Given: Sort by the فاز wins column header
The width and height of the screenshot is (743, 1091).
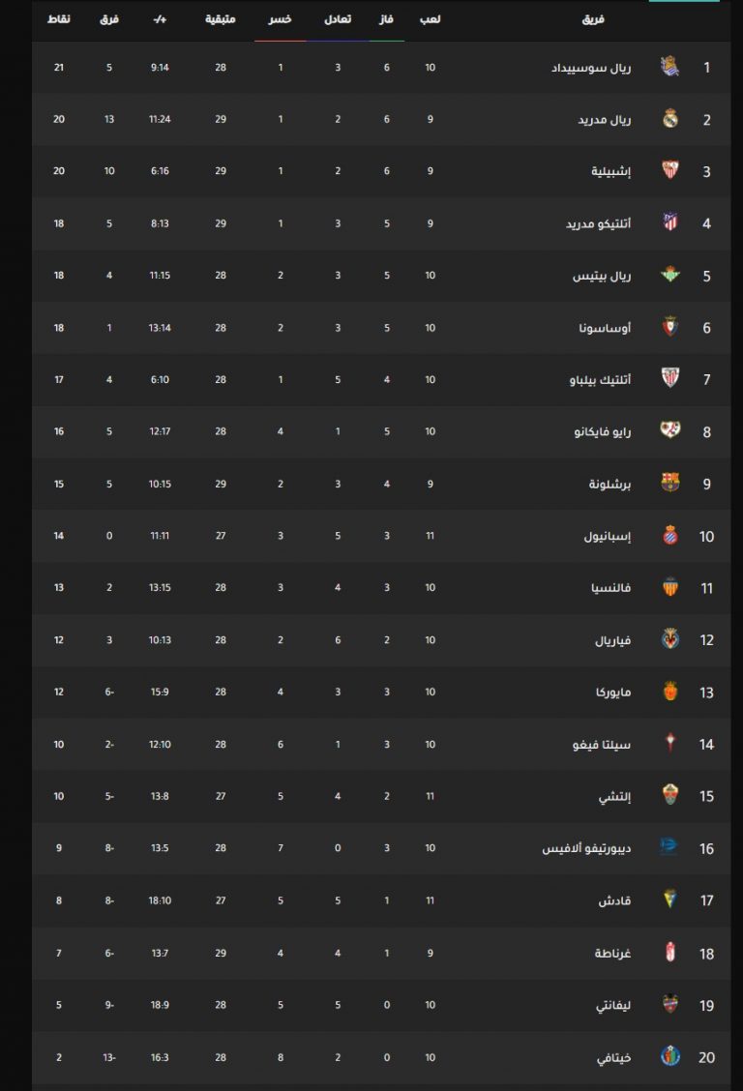Looking at the screenshot, I should (386, 19).
